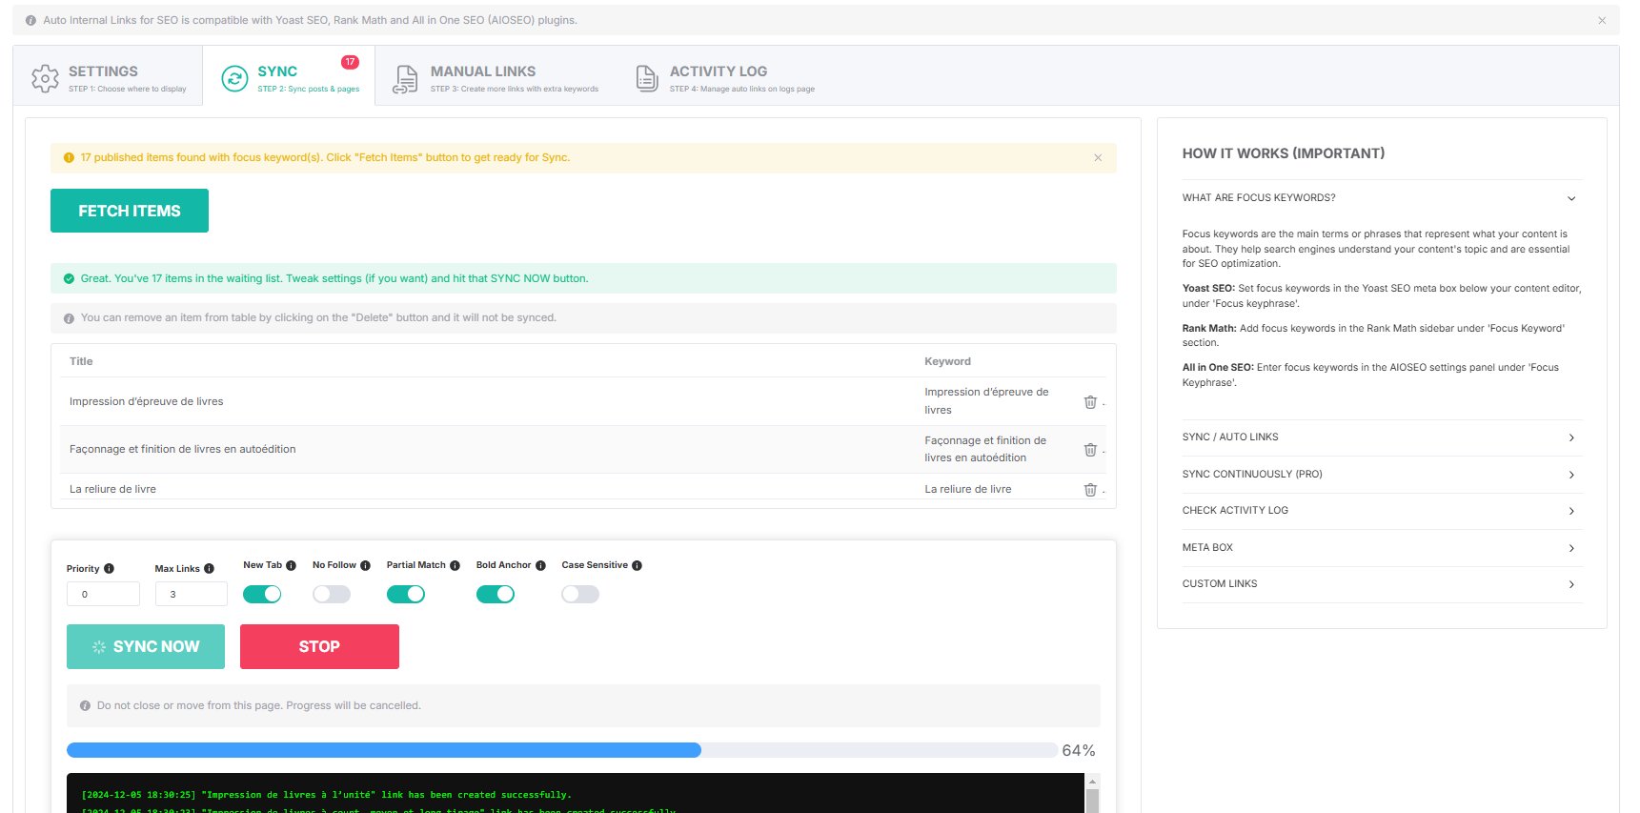Click the Activity Log document icon
This screenshot has height=813, width=1640.
646,78
